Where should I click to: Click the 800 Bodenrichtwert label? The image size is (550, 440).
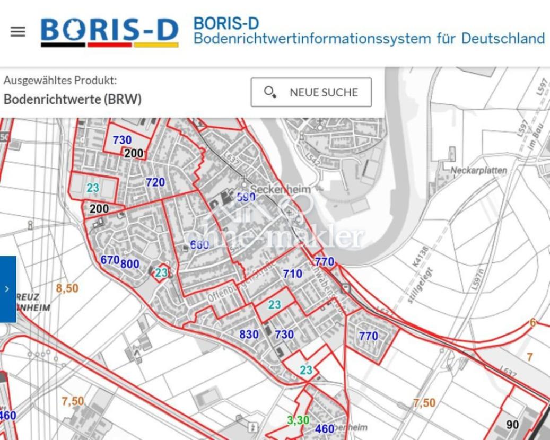point(130,264)
